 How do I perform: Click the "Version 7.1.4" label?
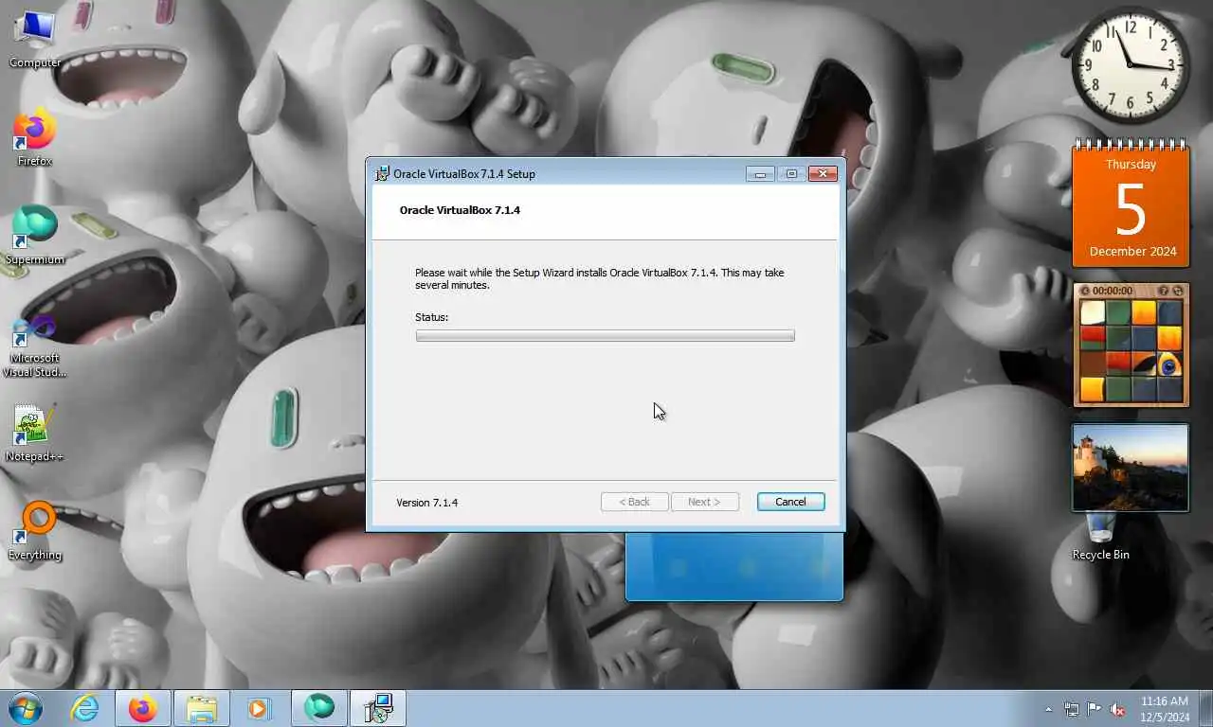click(x=426, y=503)
